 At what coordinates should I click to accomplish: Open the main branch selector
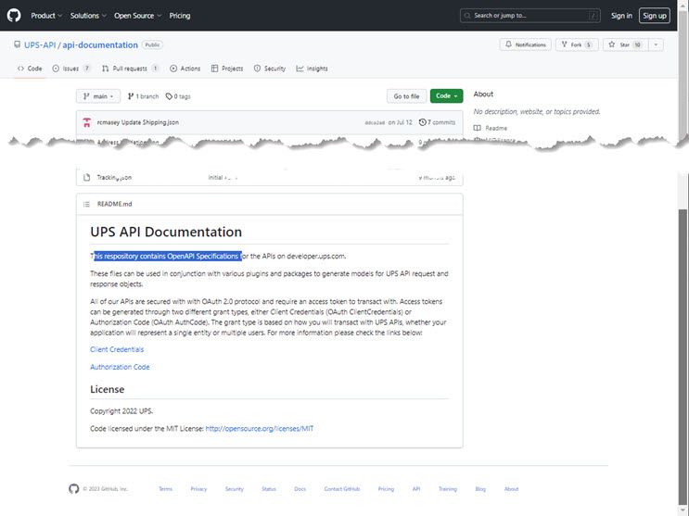[98, 96]
